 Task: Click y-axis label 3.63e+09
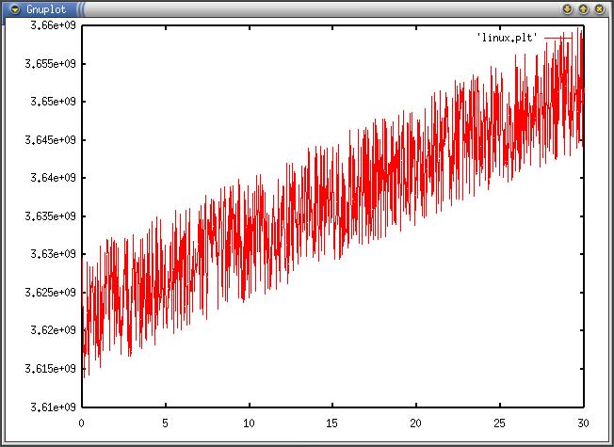pyautogui.click(x=53, y=254)
